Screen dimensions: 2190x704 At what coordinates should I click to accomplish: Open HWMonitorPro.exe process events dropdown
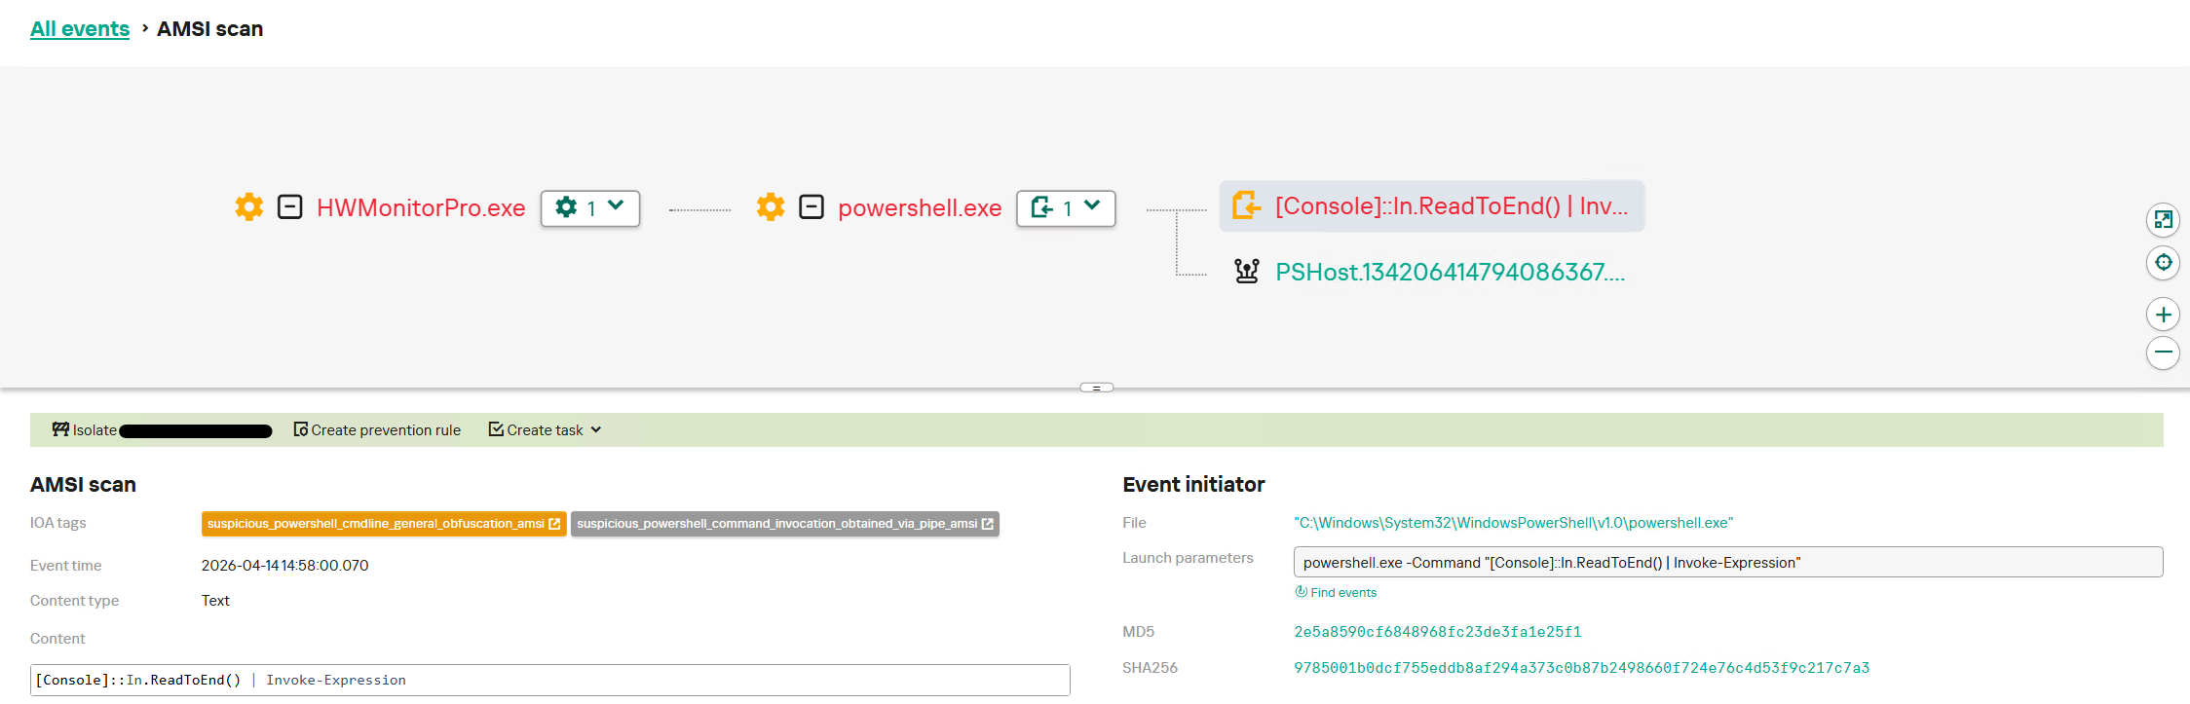590,208
